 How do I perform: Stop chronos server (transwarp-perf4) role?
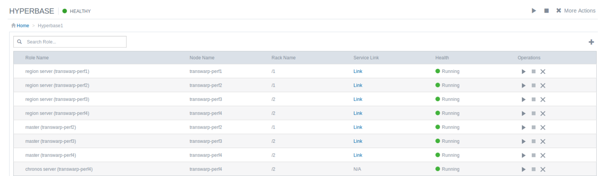click(x=533, y=170)
